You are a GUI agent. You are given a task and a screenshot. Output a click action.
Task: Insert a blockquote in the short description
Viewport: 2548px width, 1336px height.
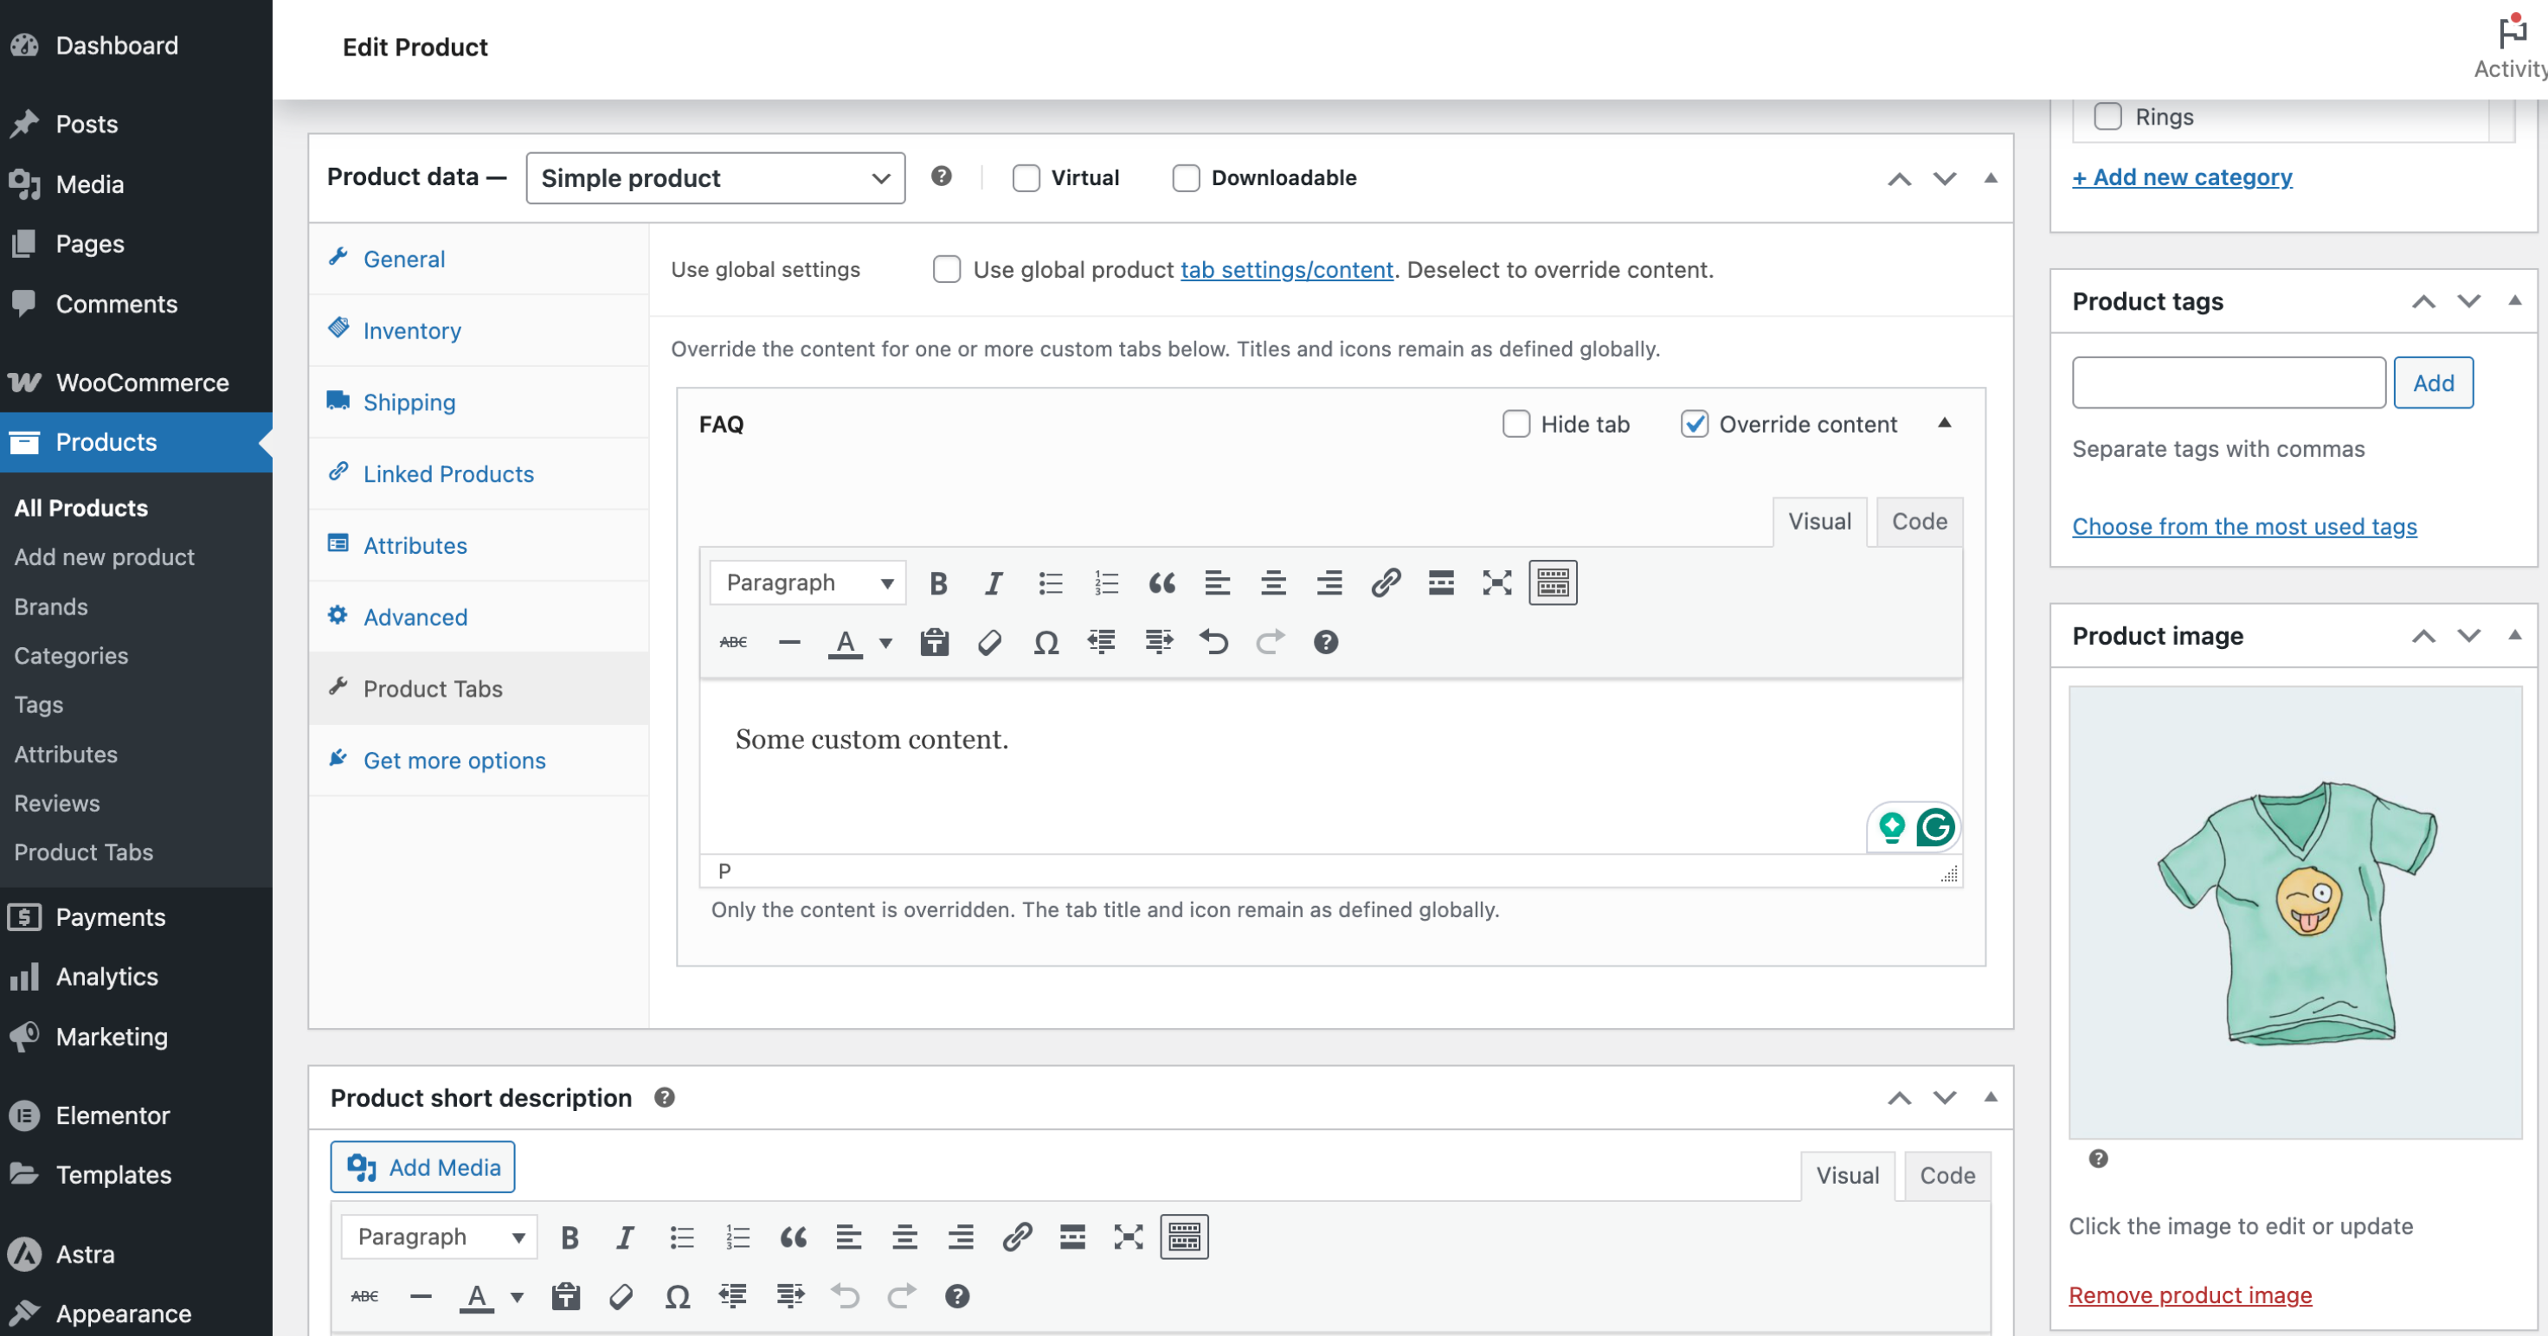click(792, 1236)
